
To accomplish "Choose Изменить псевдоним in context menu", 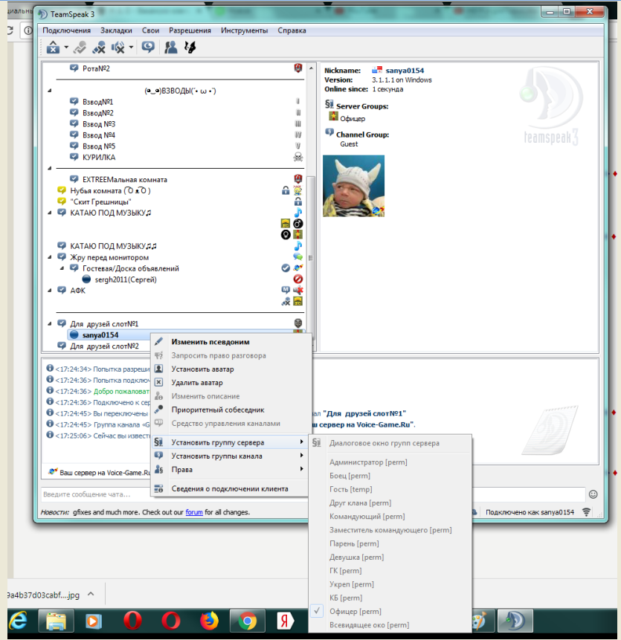I will [x=230, y=342].
